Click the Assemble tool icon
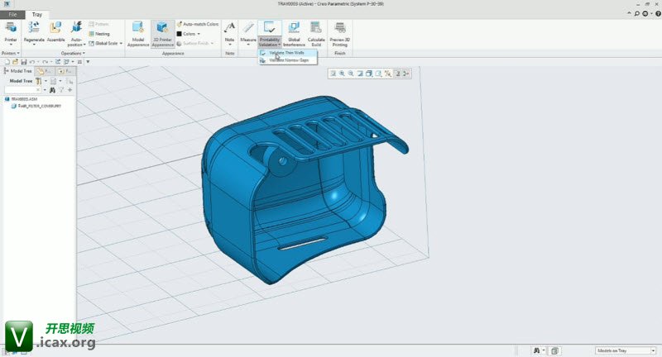The height and width of the screenshot is (357, 662). coord(56,28)
